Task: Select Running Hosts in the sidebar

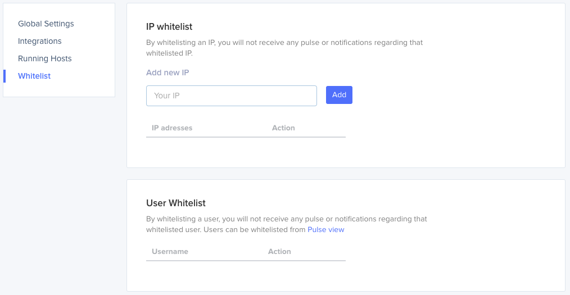Action: [x=45, y=58]
